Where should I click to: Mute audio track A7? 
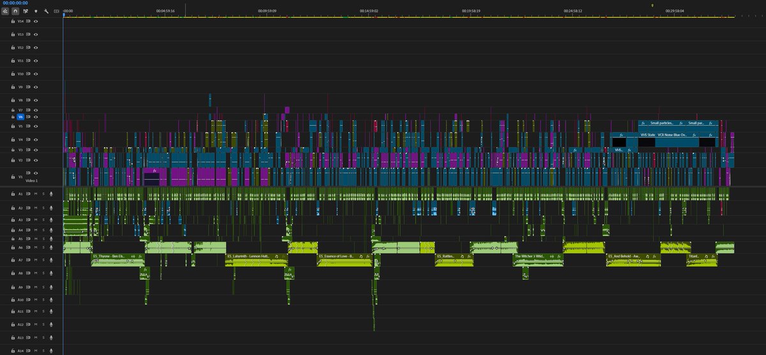click(36, 260)
